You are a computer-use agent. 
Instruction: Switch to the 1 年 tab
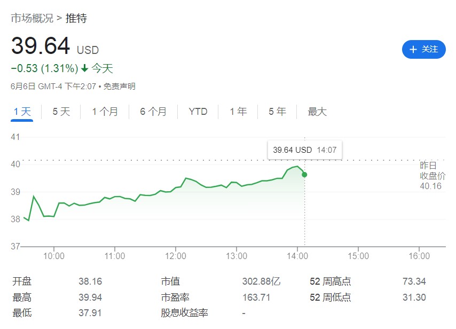pyautogui.click(x=238, y=112)
